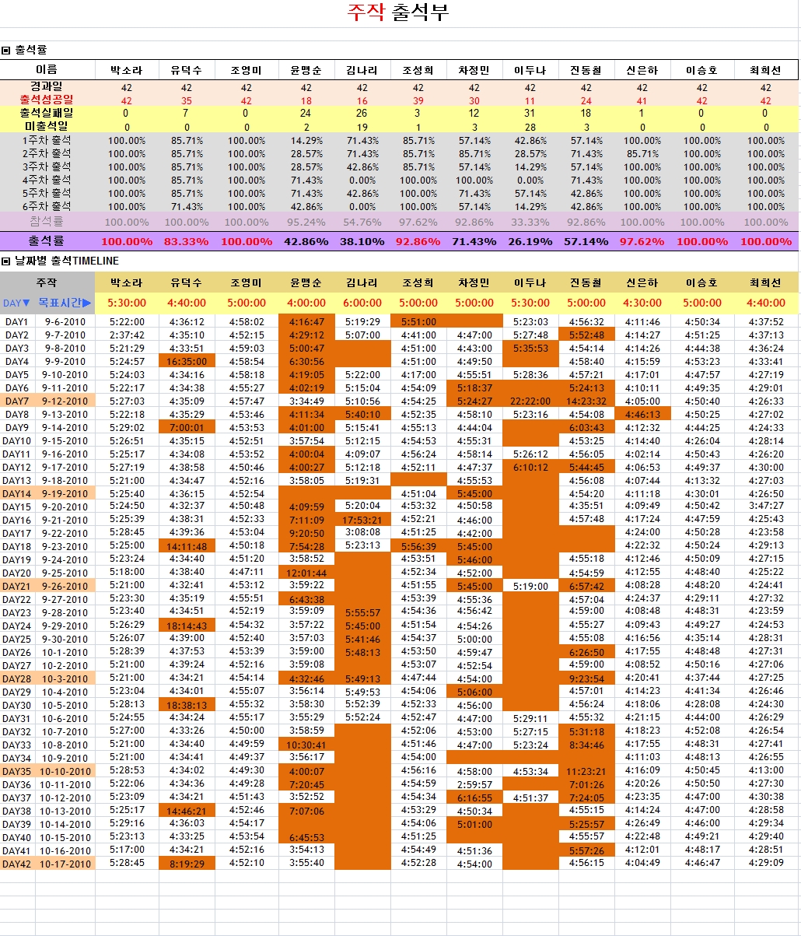
Task: Select 박소라 name in the 이름 row
Action: [x=126, y=70]
